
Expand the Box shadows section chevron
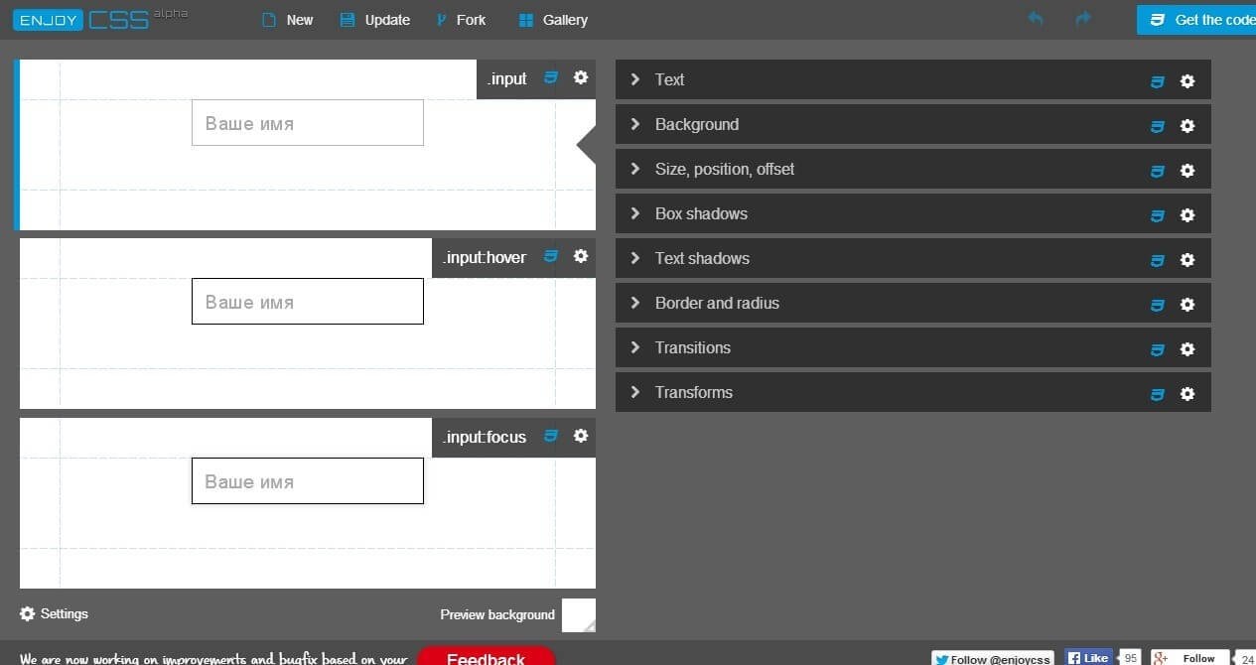pyautogui.click(x=635, y=213)
